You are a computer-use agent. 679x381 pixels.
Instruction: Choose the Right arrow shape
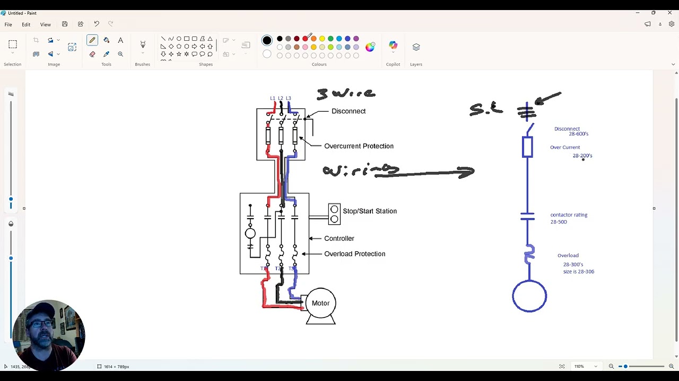(x=194, y=47)
